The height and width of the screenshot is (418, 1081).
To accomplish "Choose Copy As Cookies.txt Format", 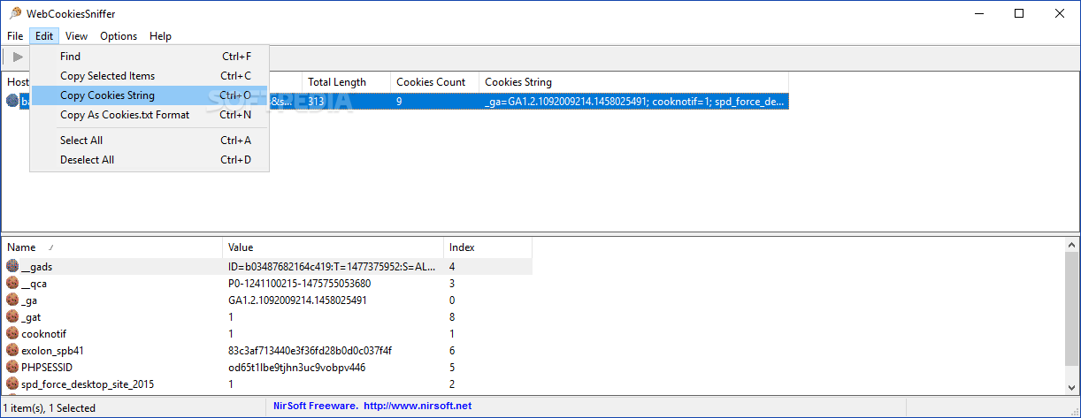I will pos(124,115).
